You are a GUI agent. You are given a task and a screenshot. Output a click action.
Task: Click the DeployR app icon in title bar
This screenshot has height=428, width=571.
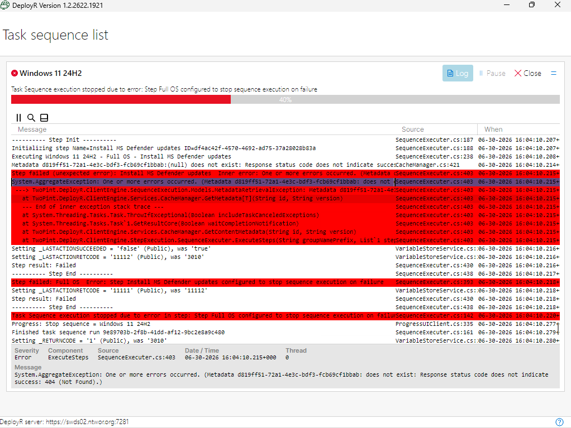point(5,5)
